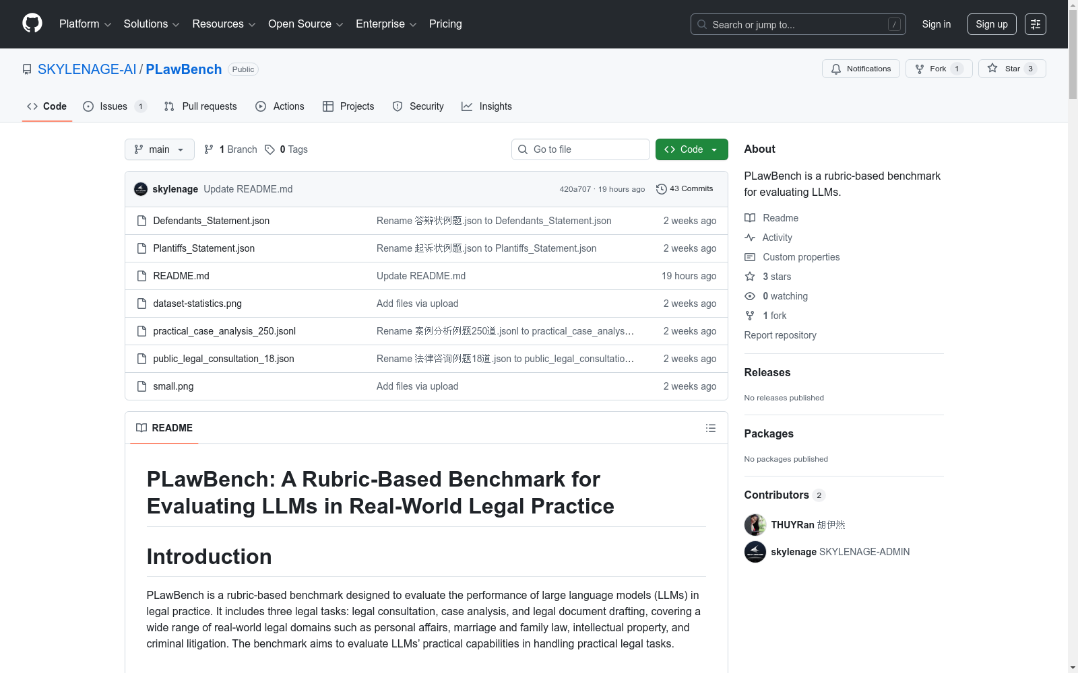Switch to the Actions tab
Screen dimensions: 1078x673
tap(280, 106)
